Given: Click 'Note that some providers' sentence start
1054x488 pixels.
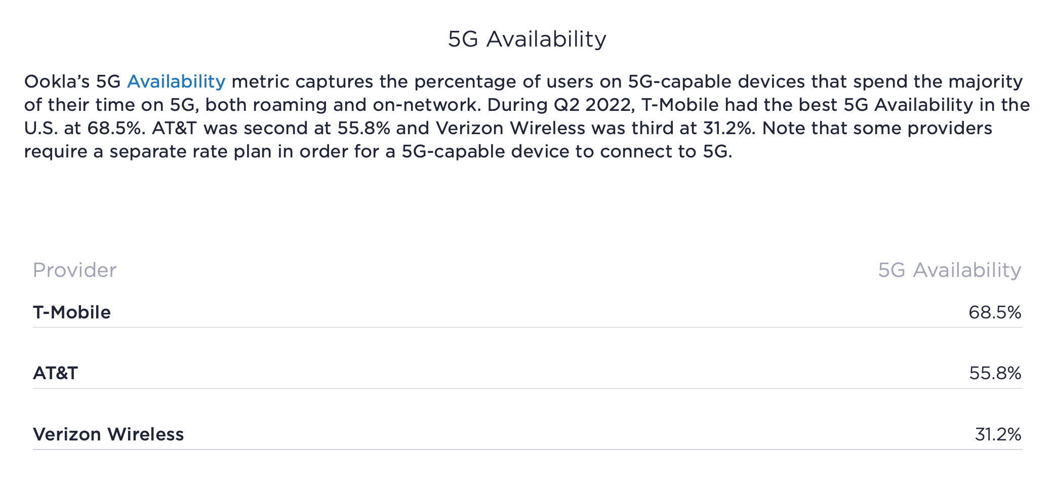Looking at the screenshot, I should tap(876, 128).
